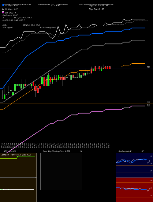Click the 'Stochastics & R' panel title
Screen dimensions: 153x202
[125, 151]
